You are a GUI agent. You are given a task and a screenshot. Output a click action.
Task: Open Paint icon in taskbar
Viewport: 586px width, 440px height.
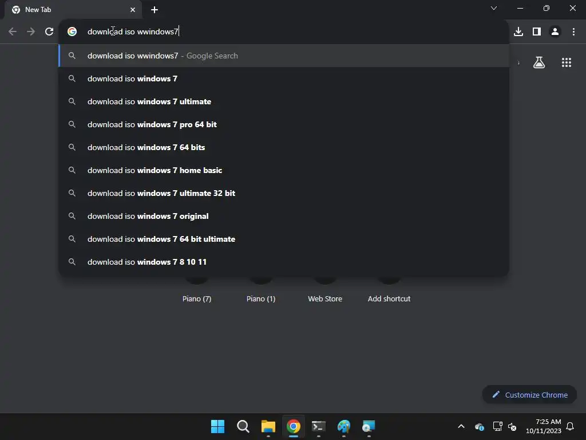tap(344, 426)
